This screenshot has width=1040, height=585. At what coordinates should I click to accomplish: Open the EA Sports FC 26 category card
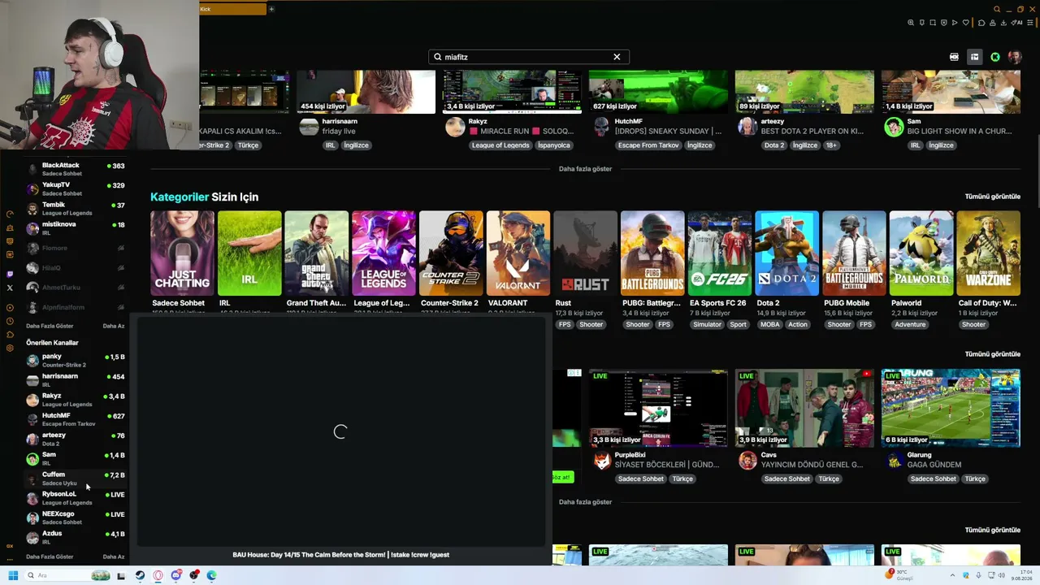[x=720, y=253]
